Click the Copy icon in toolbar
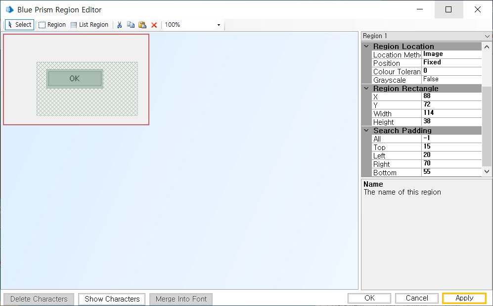Image resolution: width=493 pixels, height=306 pixels. pos(131,25)
